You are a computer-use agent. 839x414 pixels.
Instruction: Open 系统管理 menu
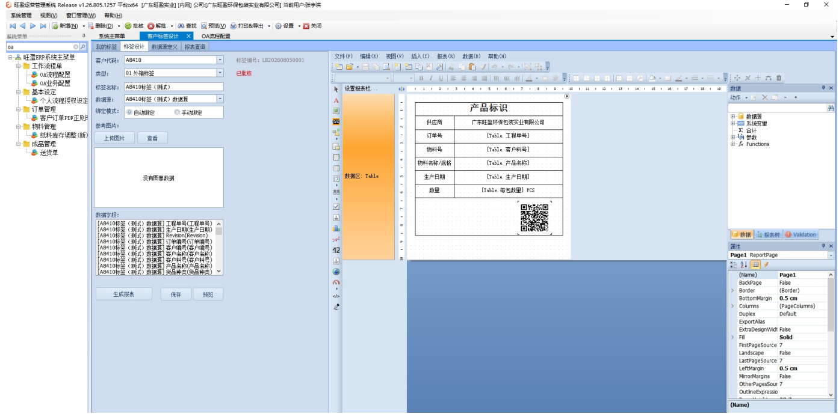tap(21, 16)
